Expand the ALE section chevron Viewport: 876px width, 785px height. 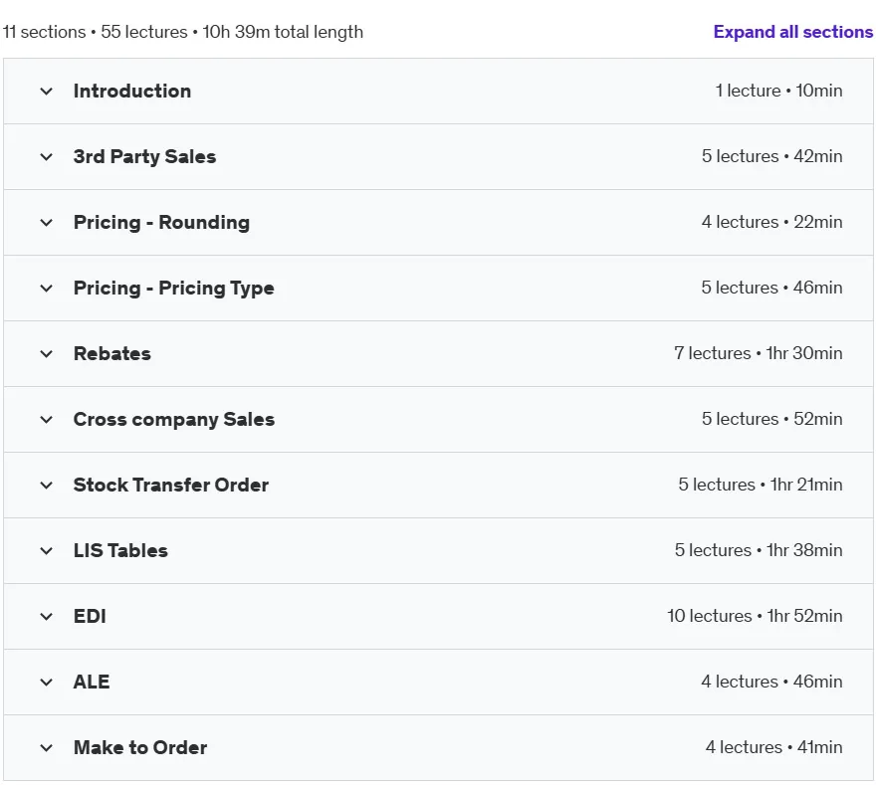click(x=47, y=682)
